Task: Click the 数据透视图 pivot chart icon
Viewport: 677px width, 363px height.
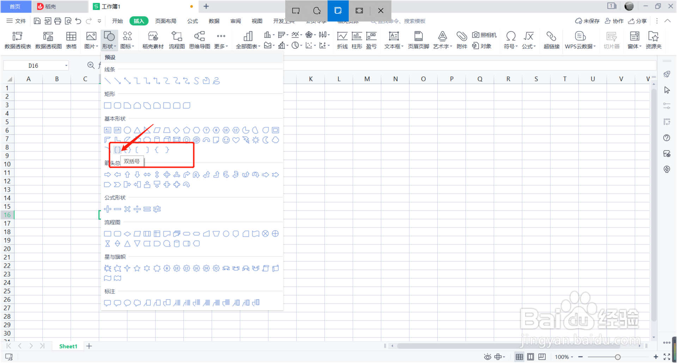Action: pyautogui.click(x=48, y=40)
